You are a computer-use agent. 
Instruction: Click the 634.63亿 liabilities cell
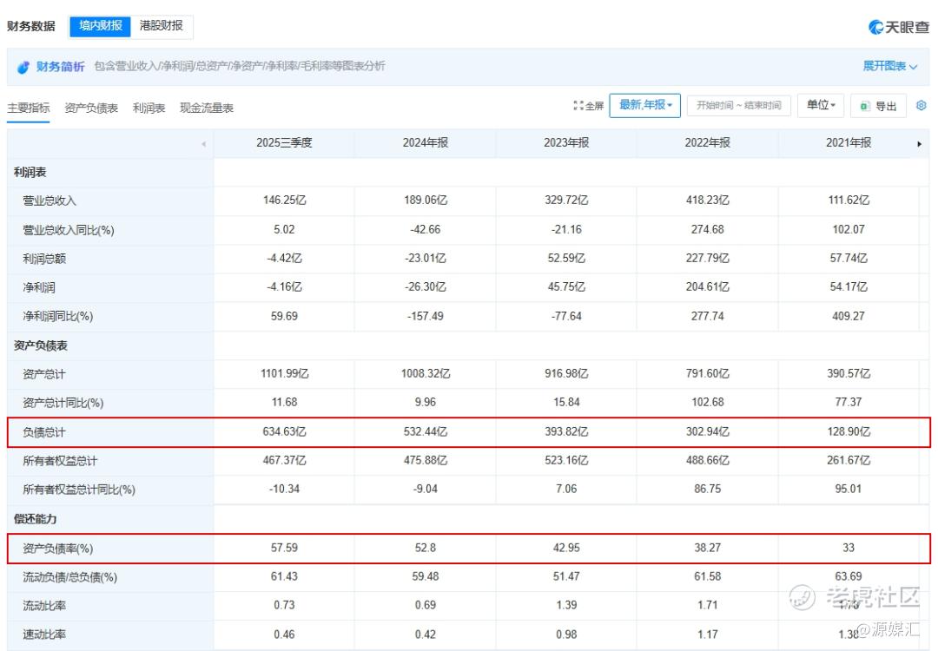tap(284, 431)
